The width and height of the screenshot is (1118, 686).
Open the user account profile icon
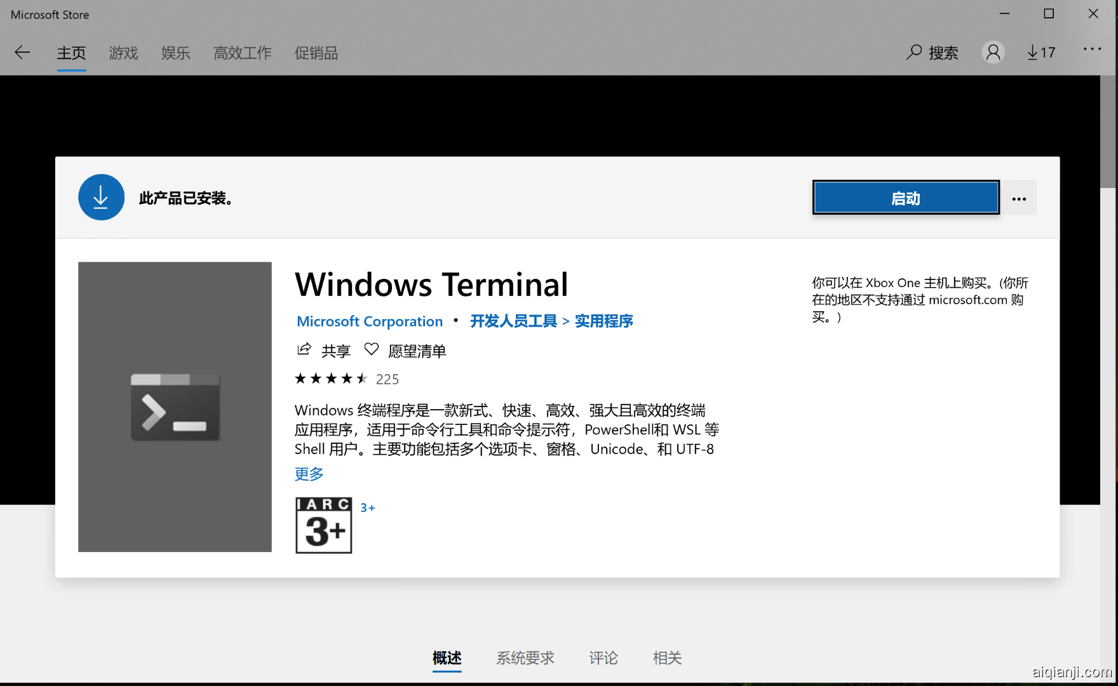pos(993,53)
